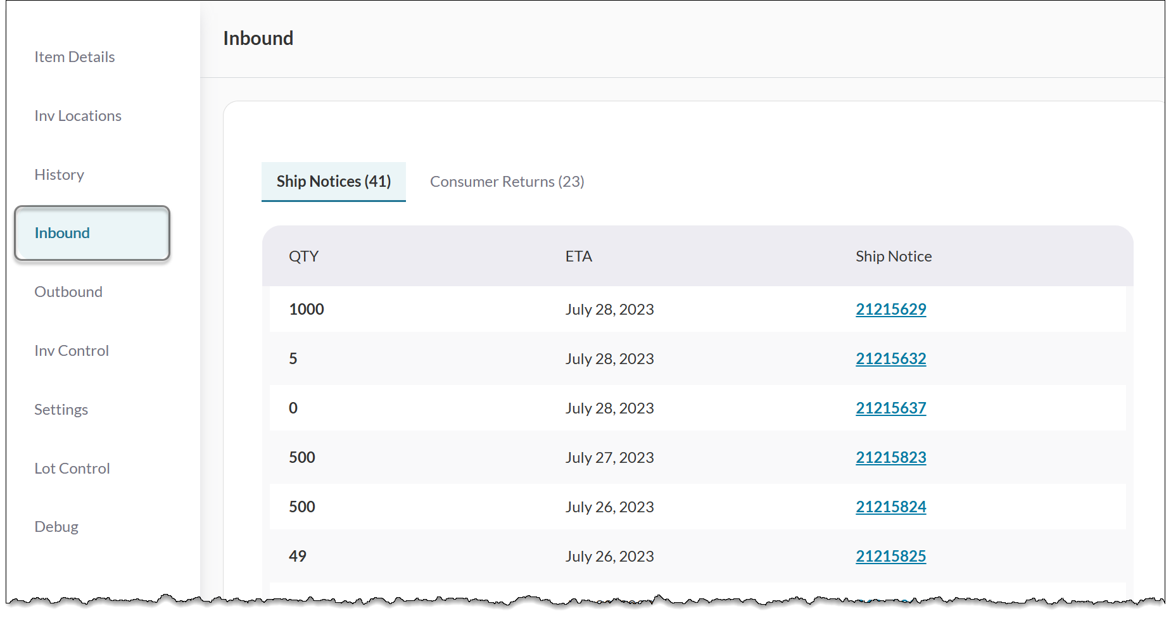Open the History page

pyautogui.click(x=59, y=175)
